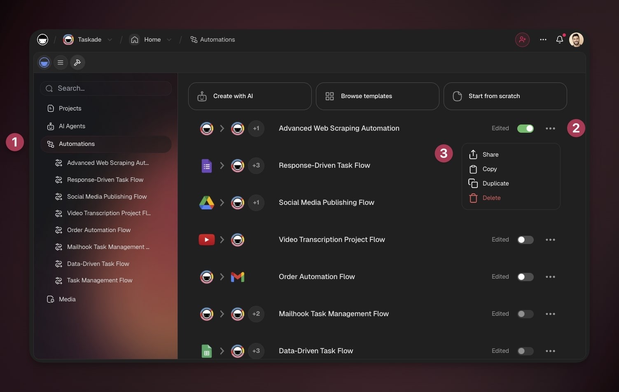Select Duplicate from the context menu

[x=495, y=183]
